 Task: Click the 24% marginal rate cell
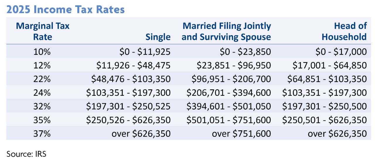[43, 93]
